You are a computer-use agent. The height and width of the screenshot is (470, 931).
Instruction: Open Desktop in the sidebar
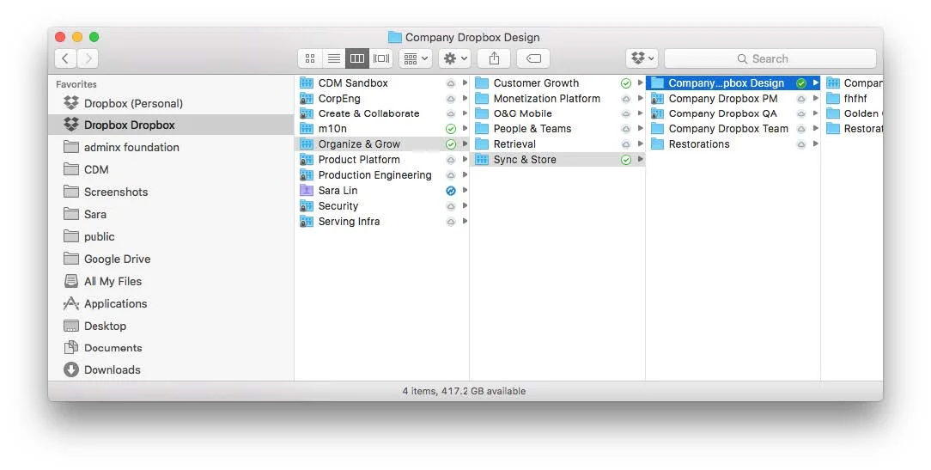(171, 326)
